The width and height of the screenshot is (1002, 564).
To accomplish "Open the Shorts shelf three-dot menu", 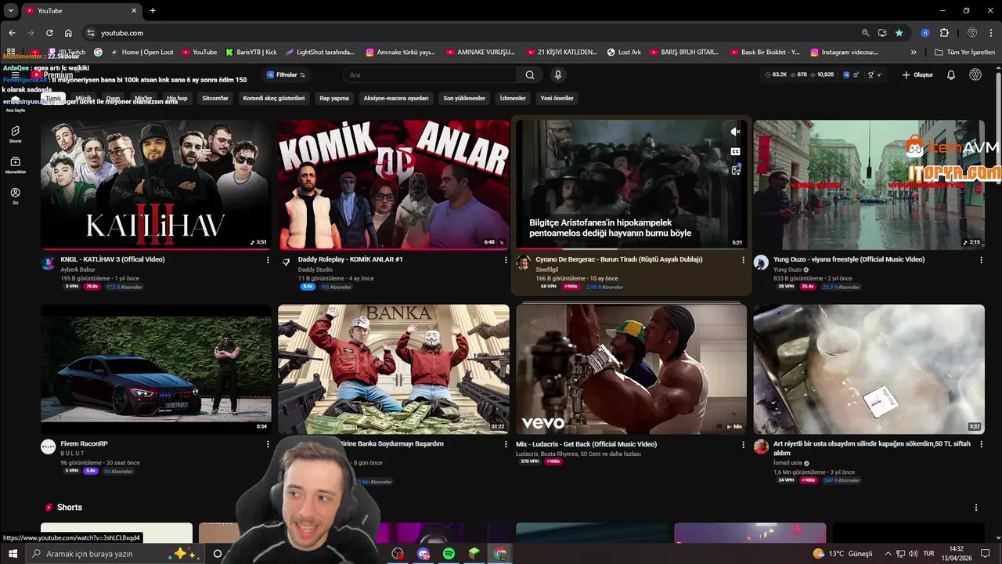I will pos(975,508).
